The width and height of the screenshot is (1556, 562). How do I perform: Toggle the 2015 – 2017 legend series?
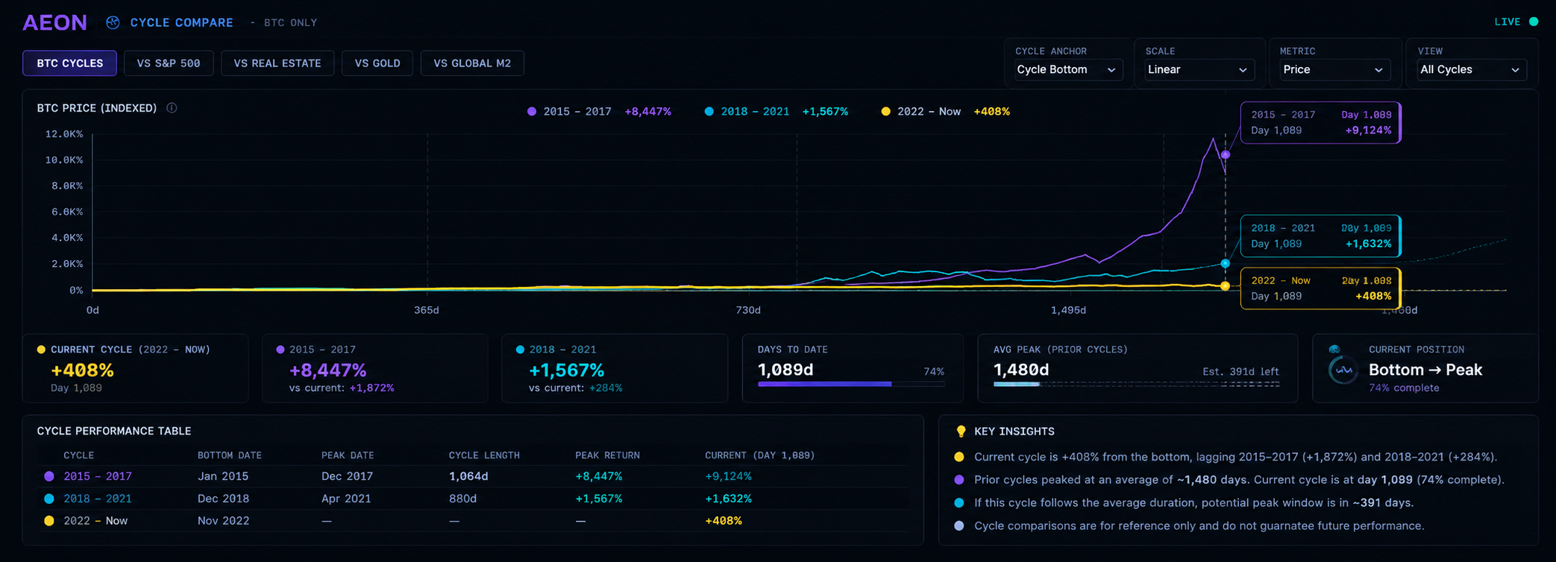coord(599,112)
